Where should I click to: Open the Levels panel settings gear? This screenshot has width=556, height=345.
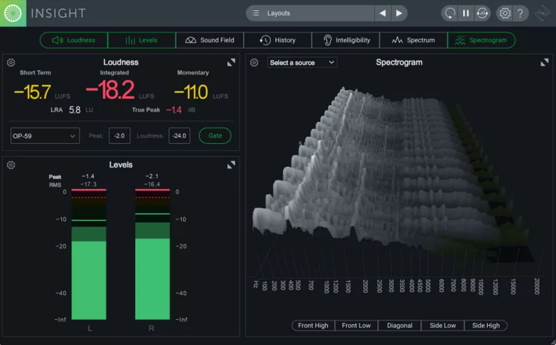click(11, 165)
